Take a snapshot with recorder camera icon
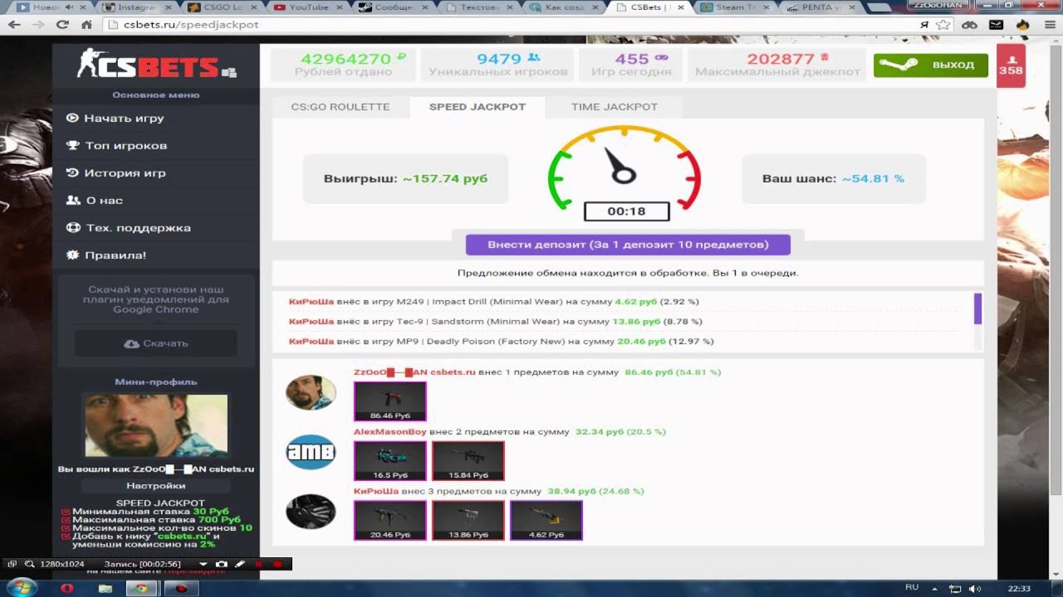1063x597 pixels. 221,564
